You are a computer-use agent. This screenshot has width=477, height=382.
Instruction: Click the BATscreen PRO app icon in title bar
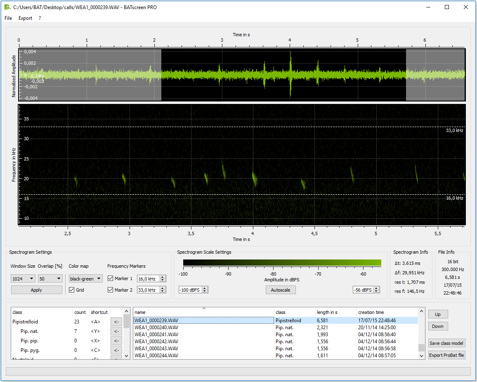point(7,7)
